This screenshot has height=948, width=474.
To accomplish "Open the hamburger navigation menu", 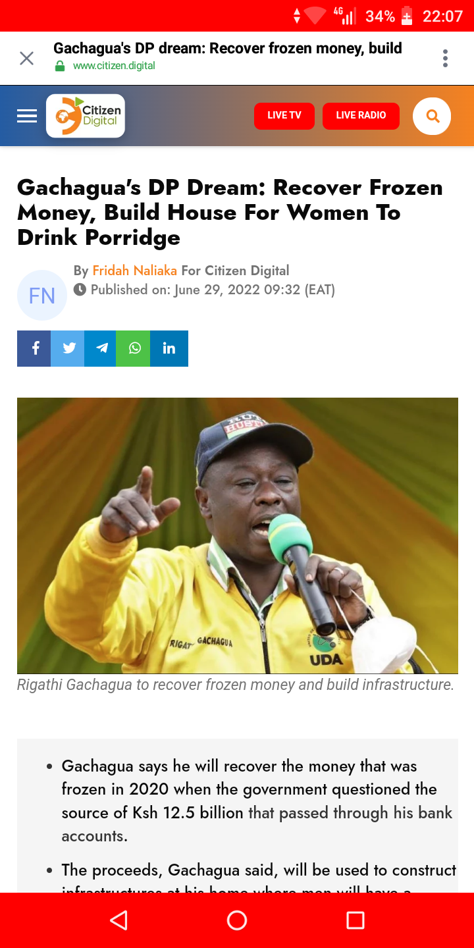I will 27,116.
